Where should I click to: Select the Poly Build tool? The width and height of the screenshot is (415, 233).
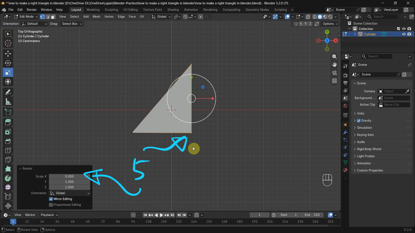pos(8,169)
